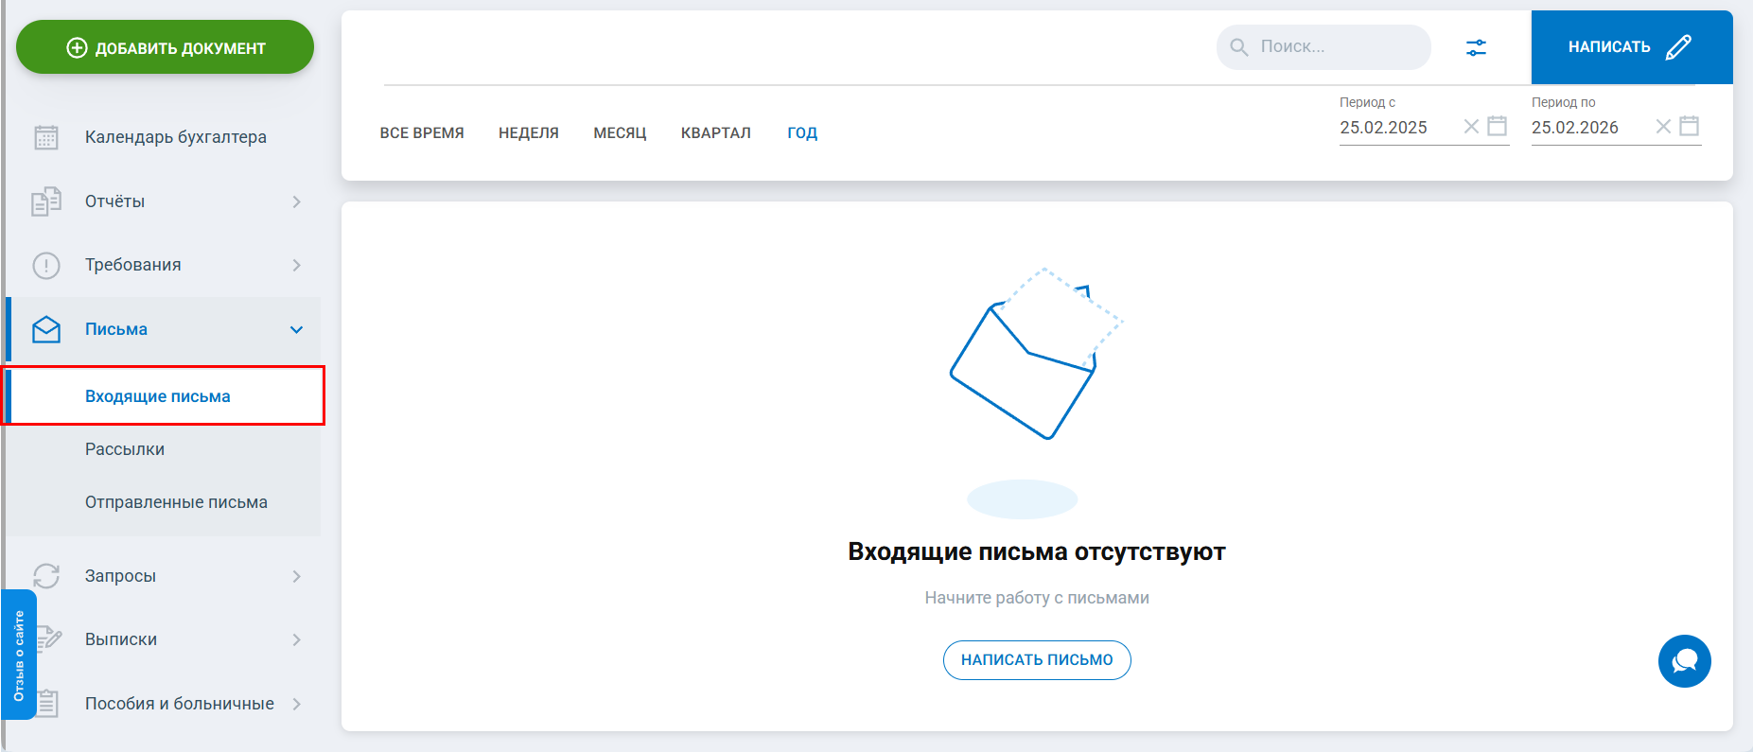
Task: Open Отправленные письма in sidebar
Action: click(x=176, y=502)
